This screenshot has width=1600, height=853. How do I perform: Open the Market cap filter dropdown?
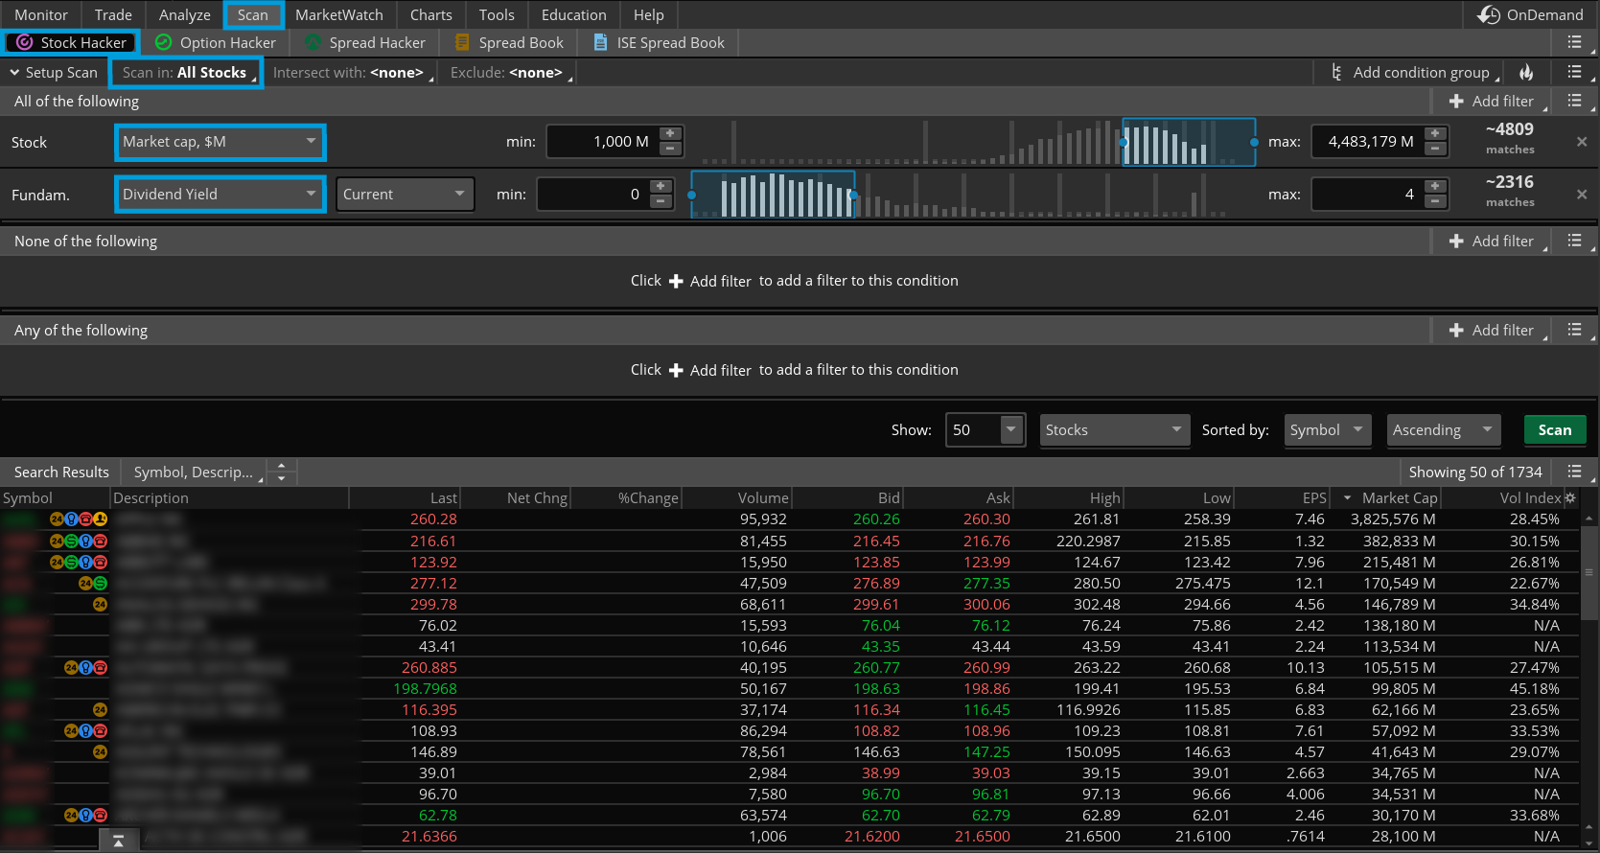click(x=220, y=142)
